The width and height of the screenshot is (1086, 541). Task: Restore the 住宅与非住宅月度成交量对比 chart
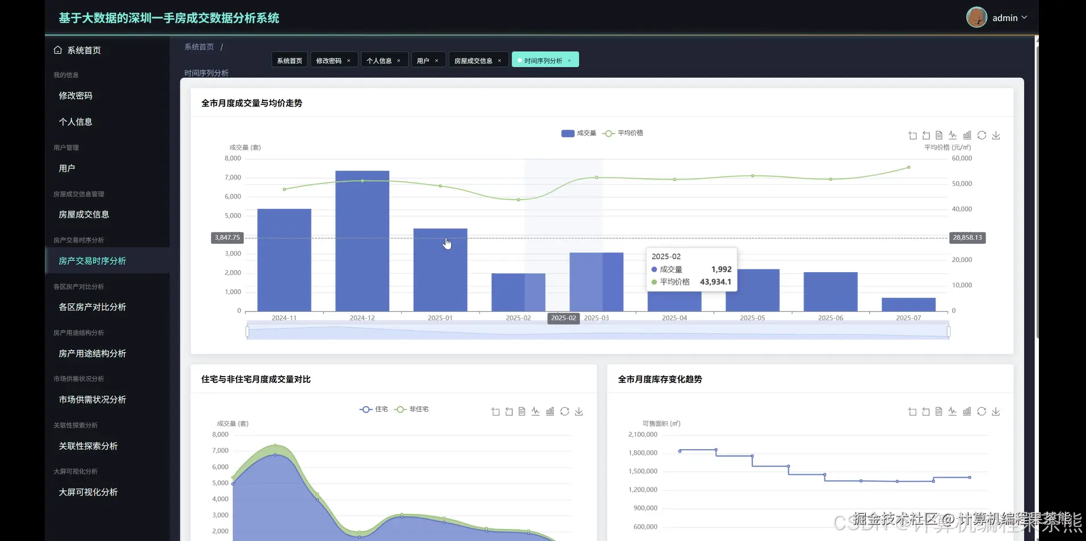pyautogui.click(x=565, y=412)
